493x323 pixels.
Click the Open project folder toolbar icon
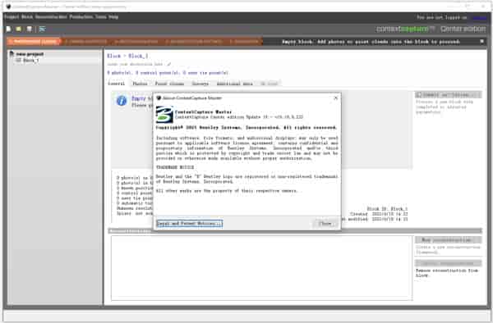pyautogui.click(x=19, y=29)
